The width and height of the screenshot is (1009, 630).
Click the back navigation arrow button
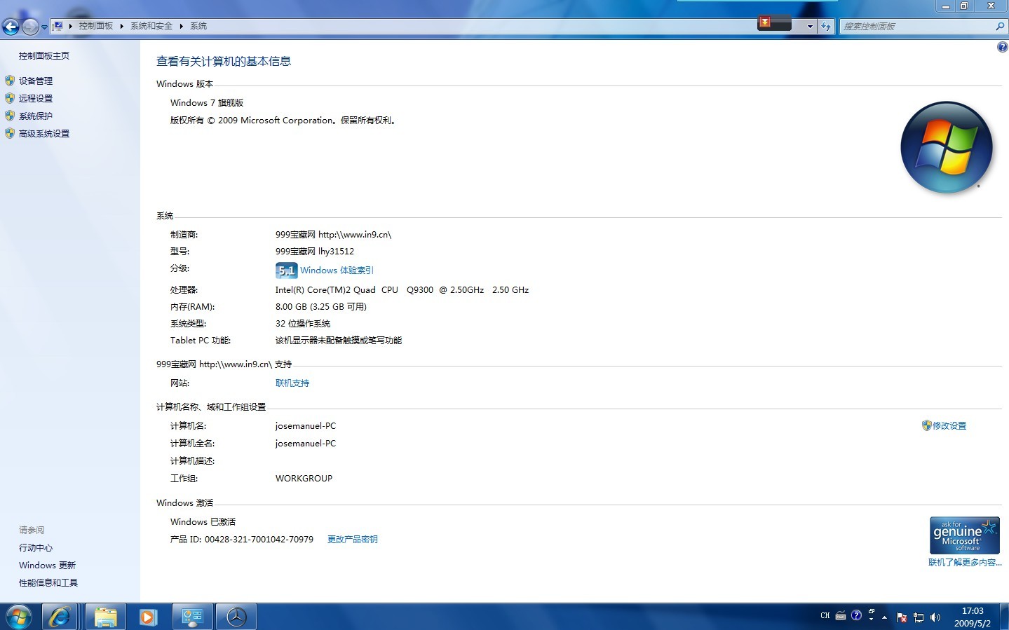point(11,27)
